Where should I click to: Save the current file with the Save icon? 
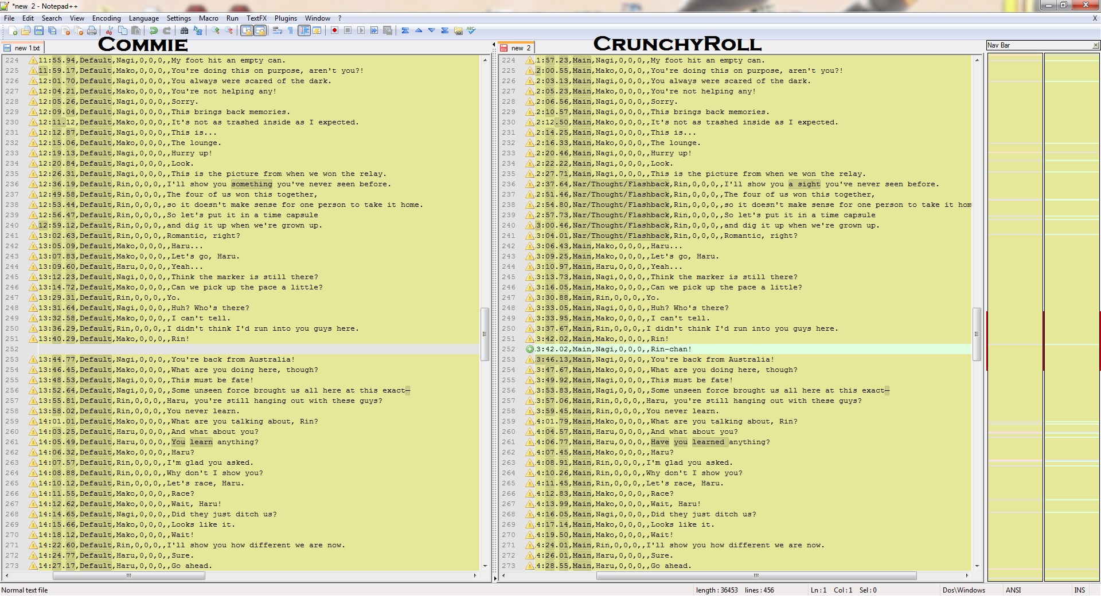(38, 30)
